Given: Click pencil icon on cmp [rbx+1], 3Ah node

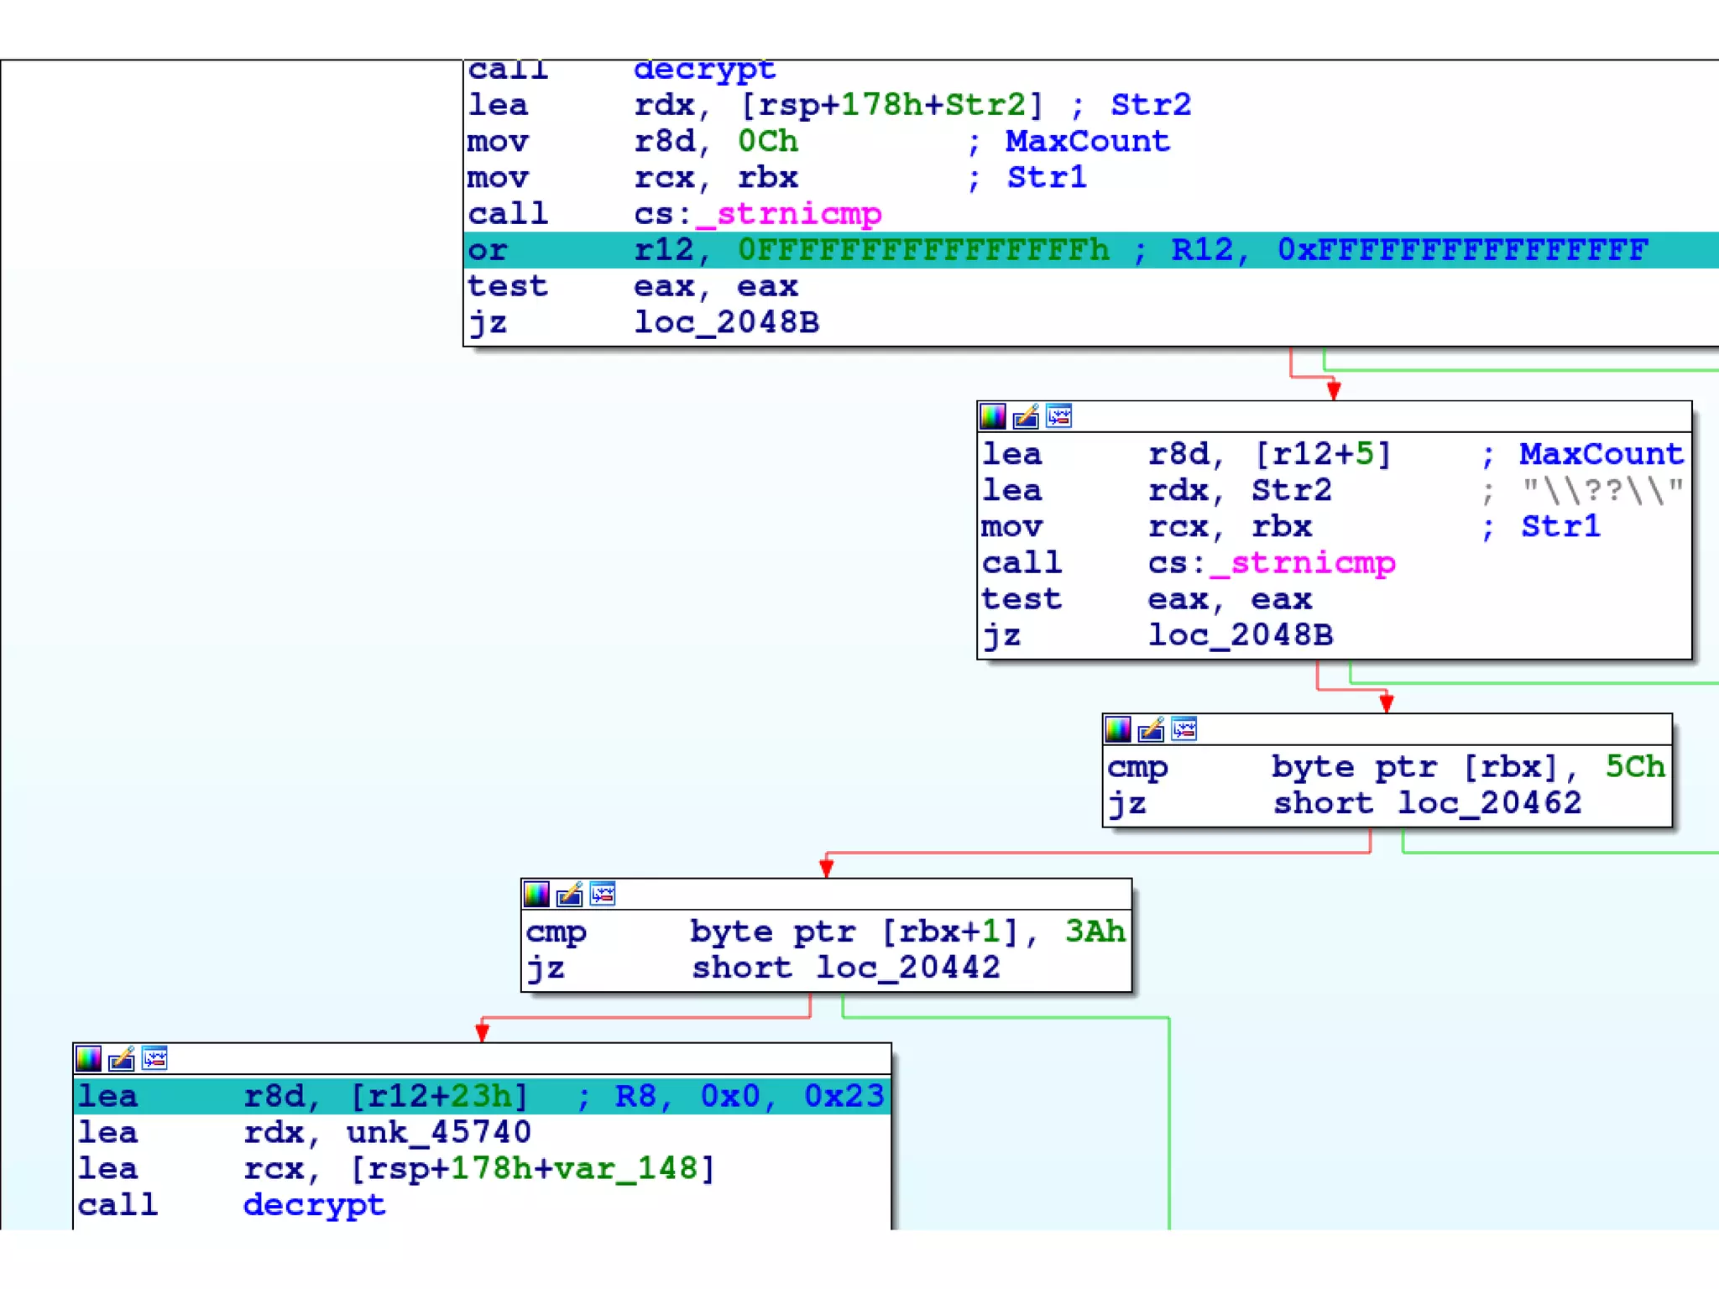Looking at the screenshot, I should [569, 895].
